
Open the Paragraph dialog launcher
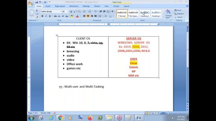(x=114, y=20)
